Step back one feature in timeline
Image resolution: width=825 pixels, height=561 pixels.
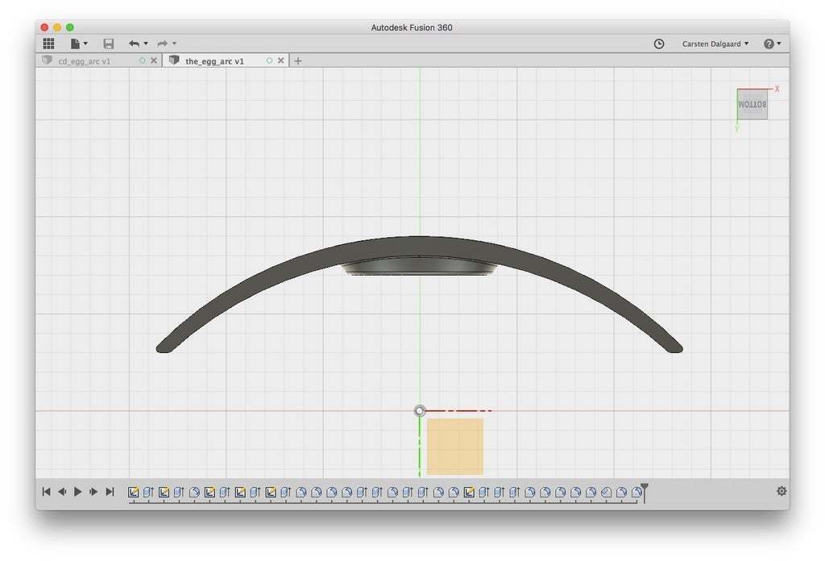(x=62, y=492)
